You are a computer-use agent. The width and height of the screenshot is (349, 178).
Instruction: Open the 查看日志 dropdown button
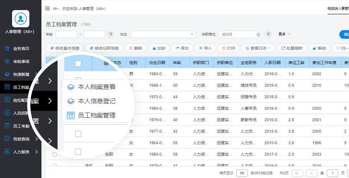[x=258, y=48]
